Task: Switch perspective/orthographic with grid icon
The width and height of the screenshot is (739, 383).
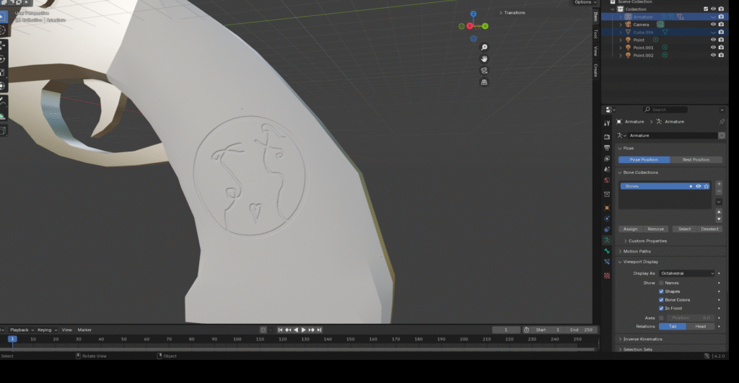Action: pyautogui.click(x=484, y=82)
